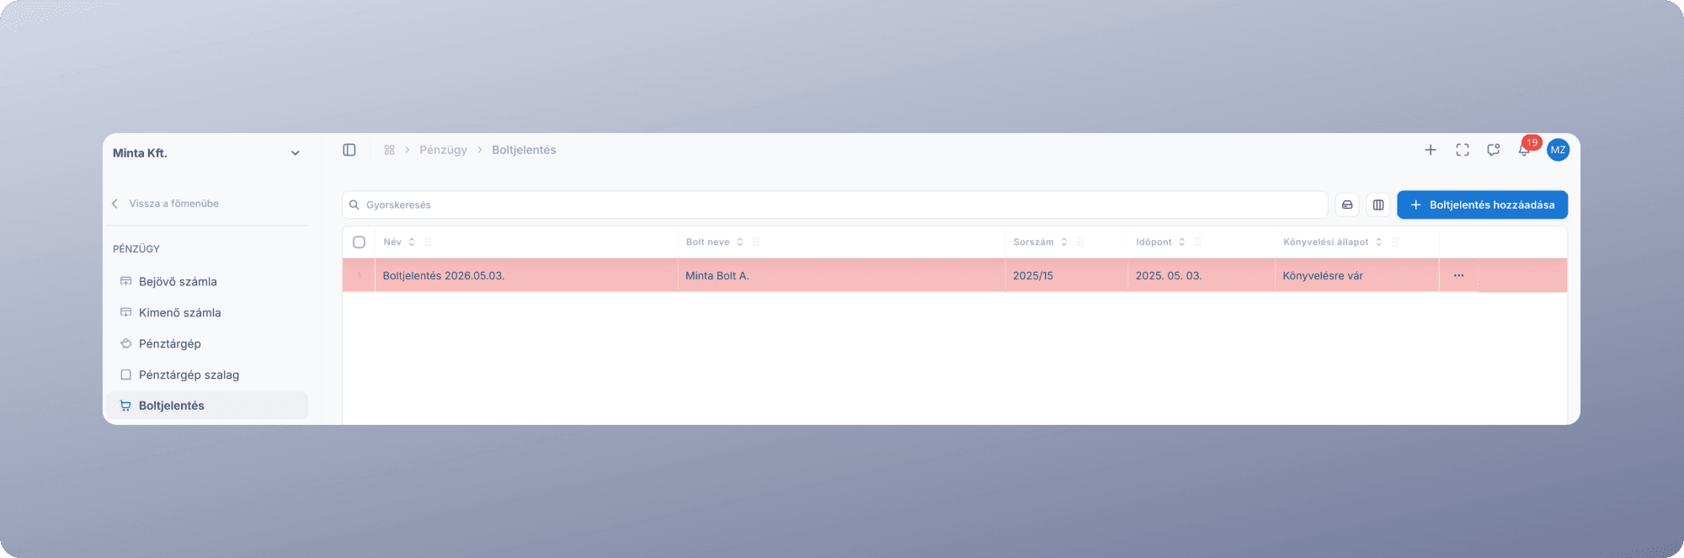Grab the Bolt neve column drag handle
The image size is (1684, 558).
click(756, 242)
